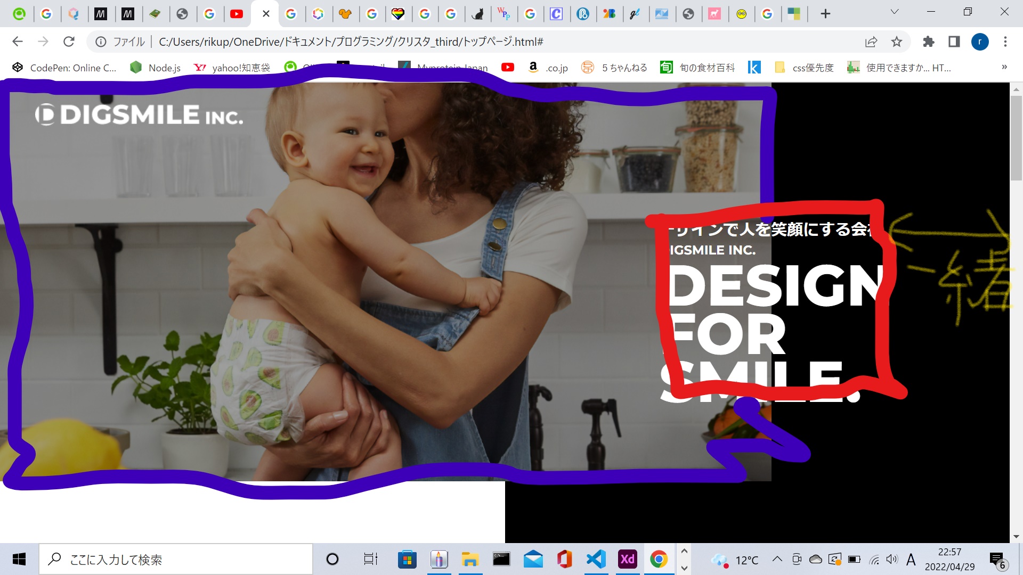Close the active tab

pos(266,14)
